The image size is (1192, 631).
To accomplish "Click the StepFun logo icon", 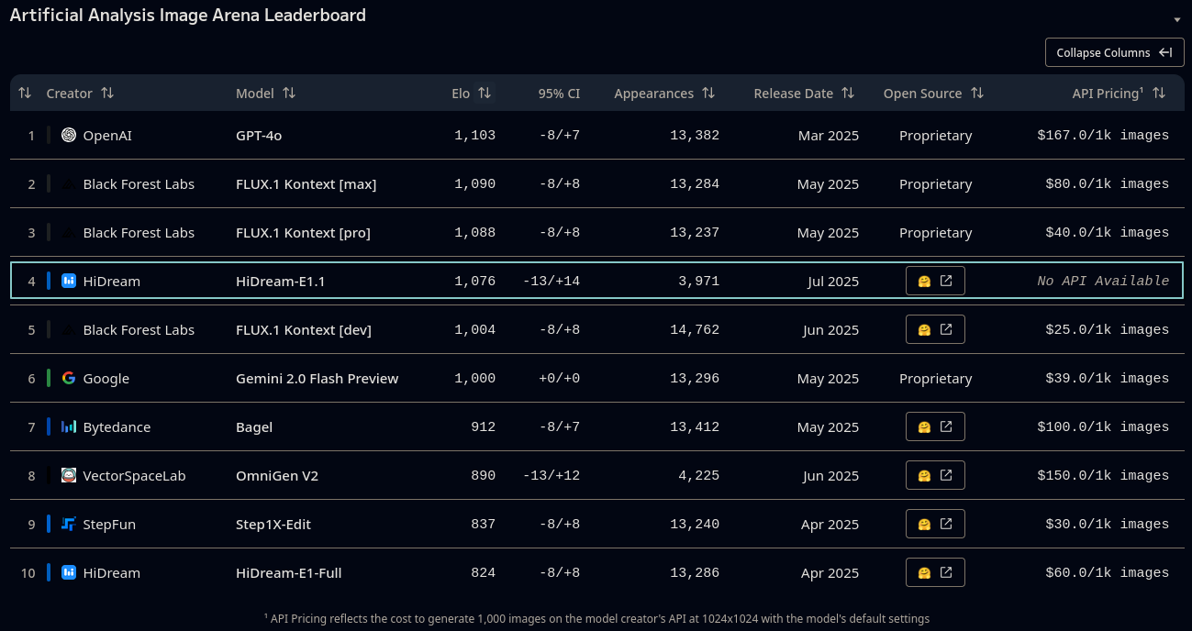I will tap(69, 524).
